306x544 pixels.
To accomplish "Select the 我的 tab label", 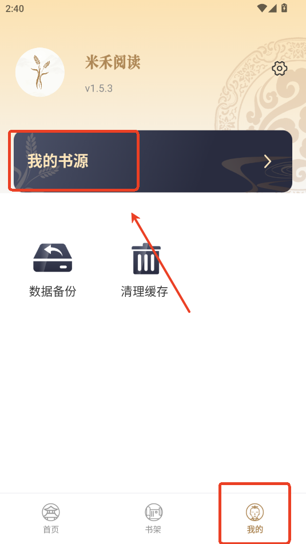I will click(x=255, y=530).
